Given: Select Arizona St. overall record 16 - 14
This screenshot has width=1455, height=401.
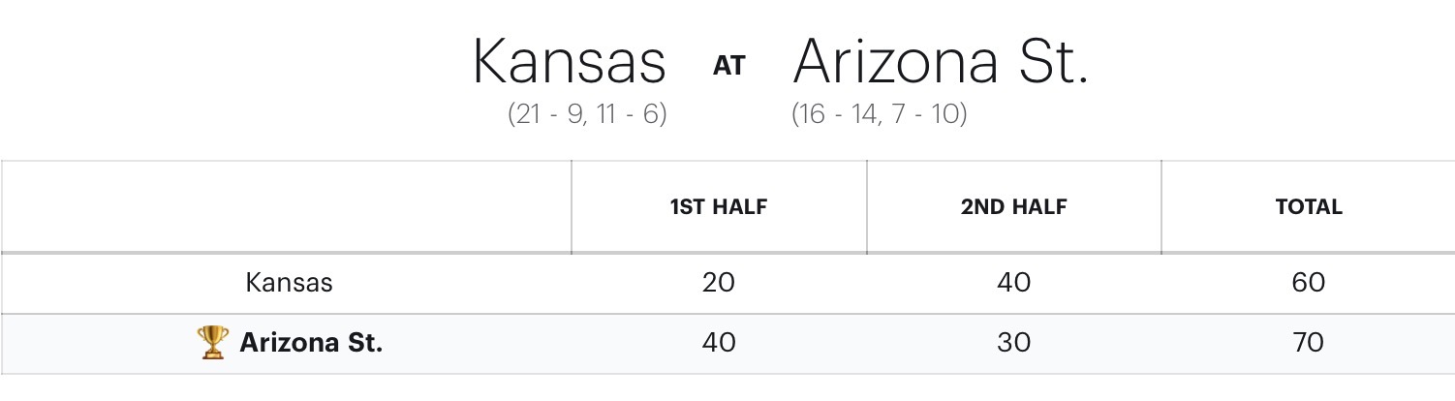Looking at the screenshot, I should point(841,114).
